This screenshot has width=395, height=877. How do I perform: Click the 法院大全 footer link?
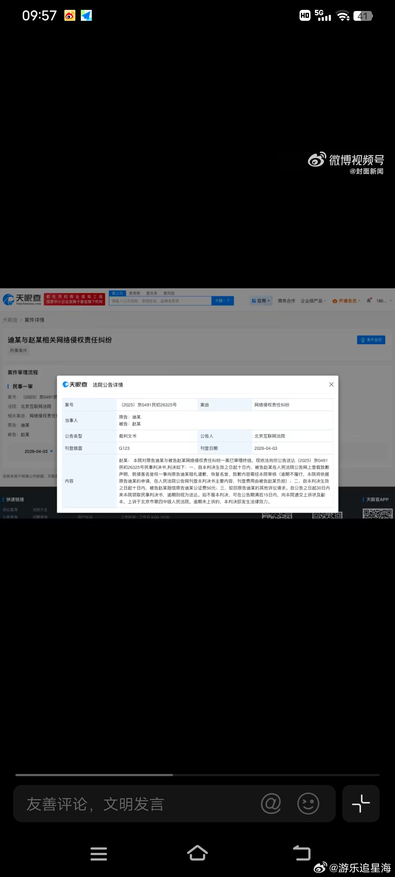pyautogui.click(x=40, y=509)
